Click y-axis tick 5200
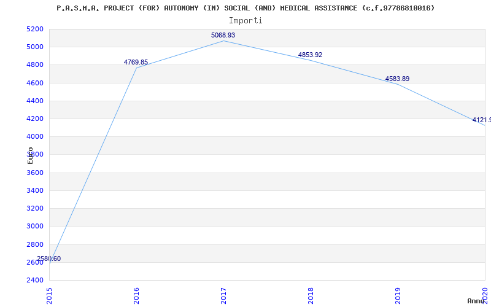The image size is (491, 307). coord(35,29)
